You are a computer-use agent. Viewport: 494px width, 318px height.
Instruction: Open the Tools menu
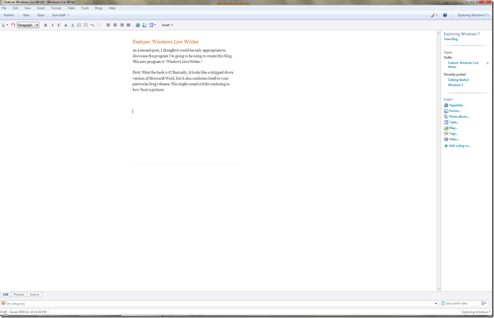coord(85,8)
